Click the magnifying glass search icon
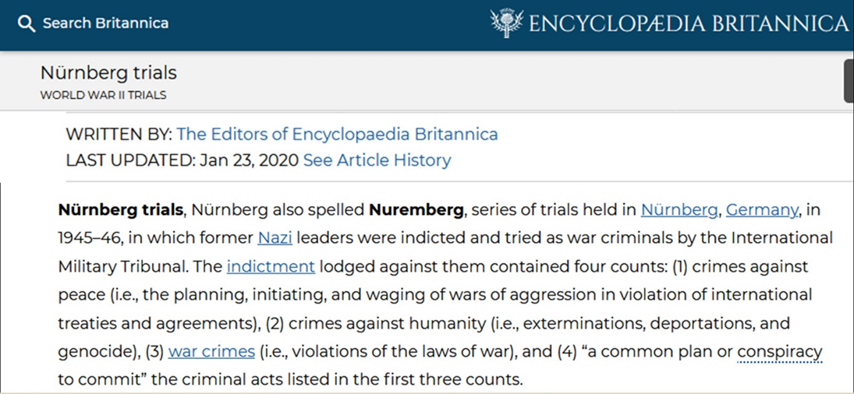 pyautogui.click(x=27, y=24)
